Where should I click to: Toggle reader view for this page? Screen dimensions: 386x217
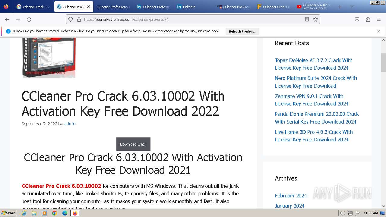click(x=307, y=19)
